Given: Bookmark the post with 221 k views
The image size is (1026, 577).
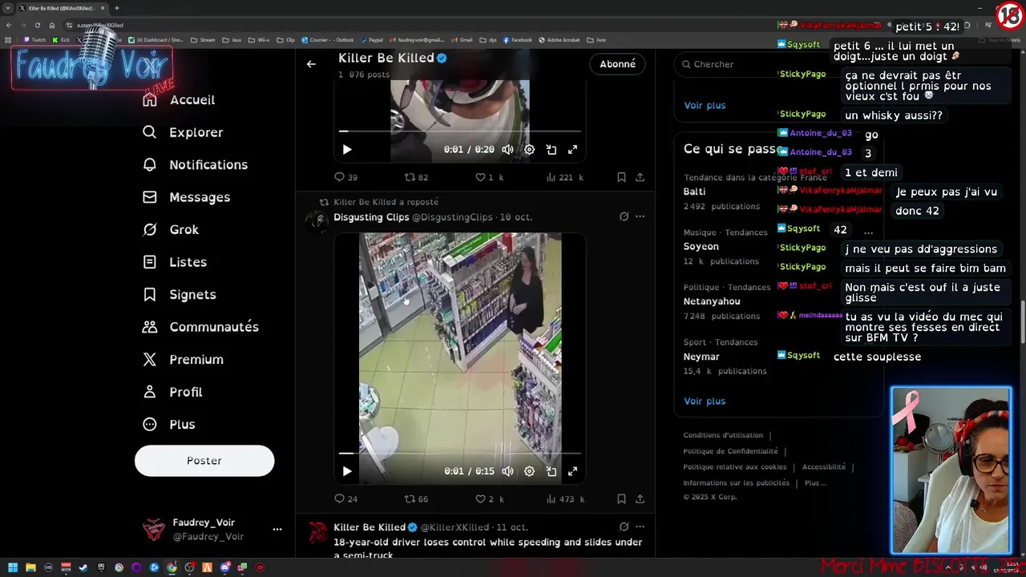Looking at the screenshot, I should (621, 177).
